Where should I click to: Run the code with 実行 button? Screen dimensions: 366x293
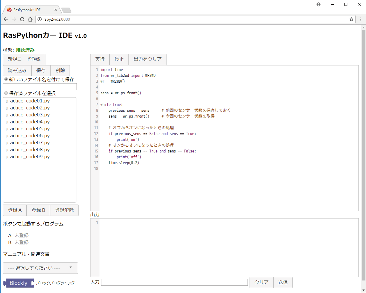pyautogui.click(x=100, y=59)
